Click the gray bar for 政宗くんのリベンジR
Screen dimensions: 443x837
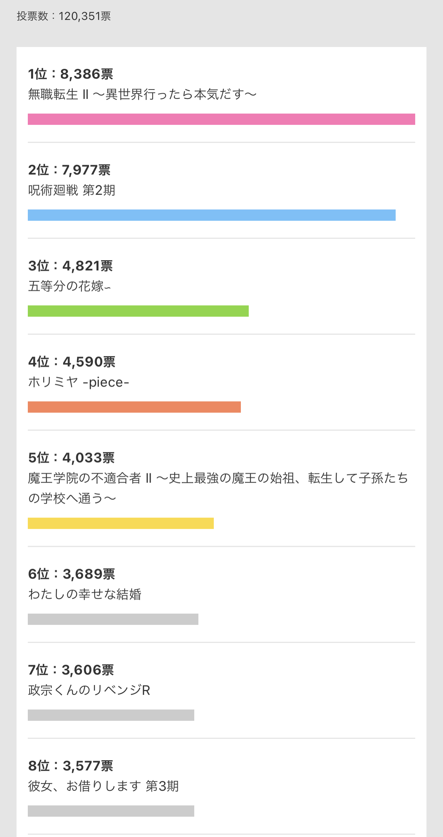111,715
